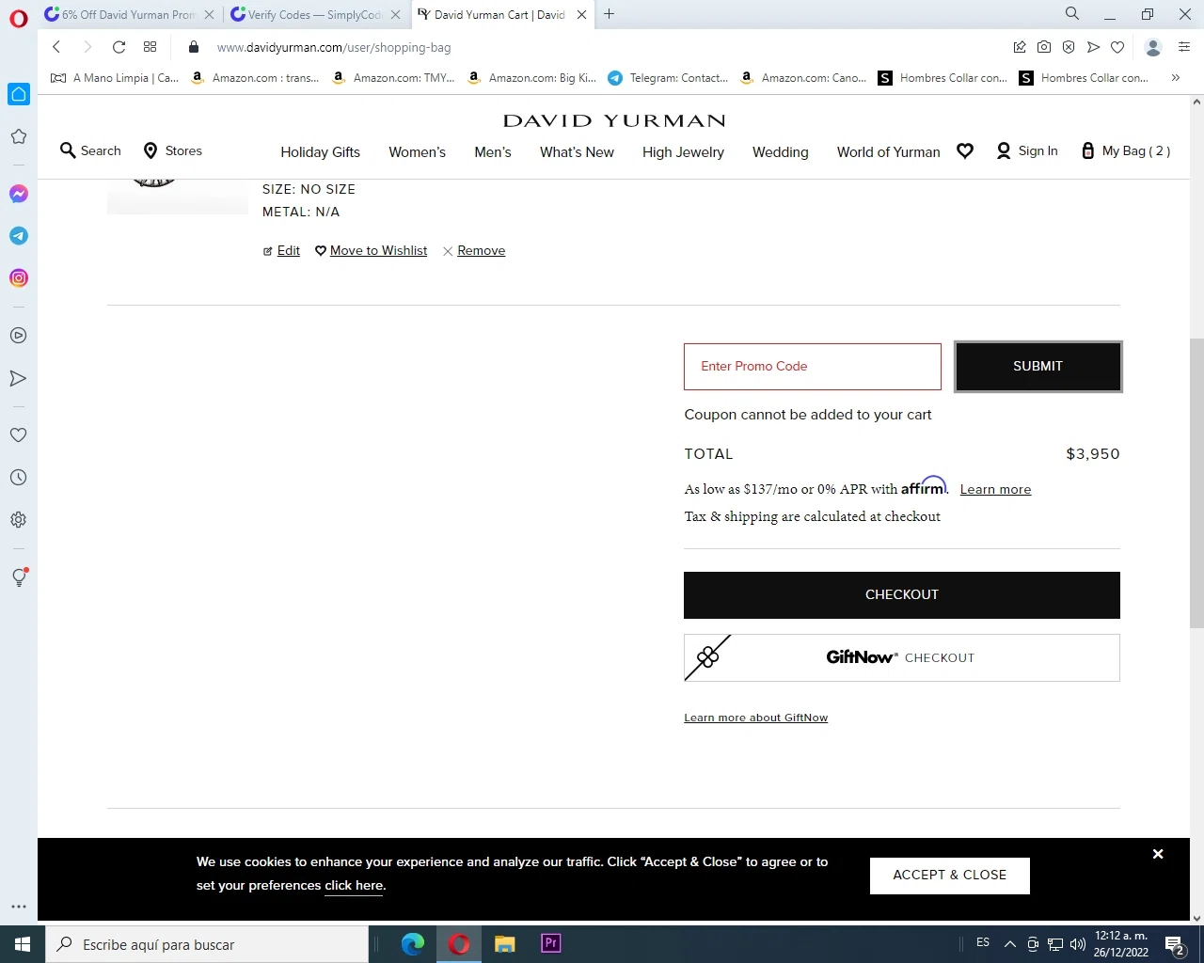Click the address bar URL

334,47
